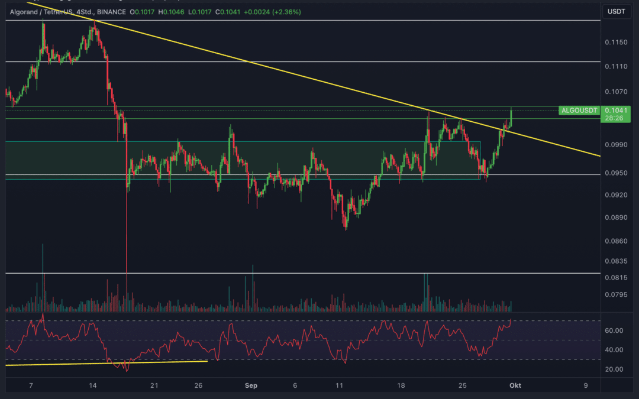
Task: Click the low value L0.1017
Action: pos(200,12)
